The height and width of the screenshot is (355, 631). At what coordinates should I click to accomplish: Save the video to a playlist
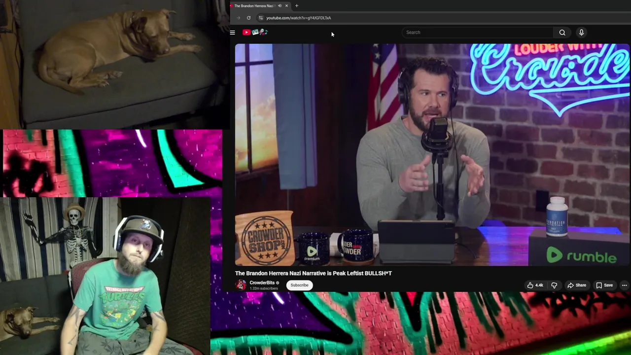pyautogui.click(x=604, y=285)
